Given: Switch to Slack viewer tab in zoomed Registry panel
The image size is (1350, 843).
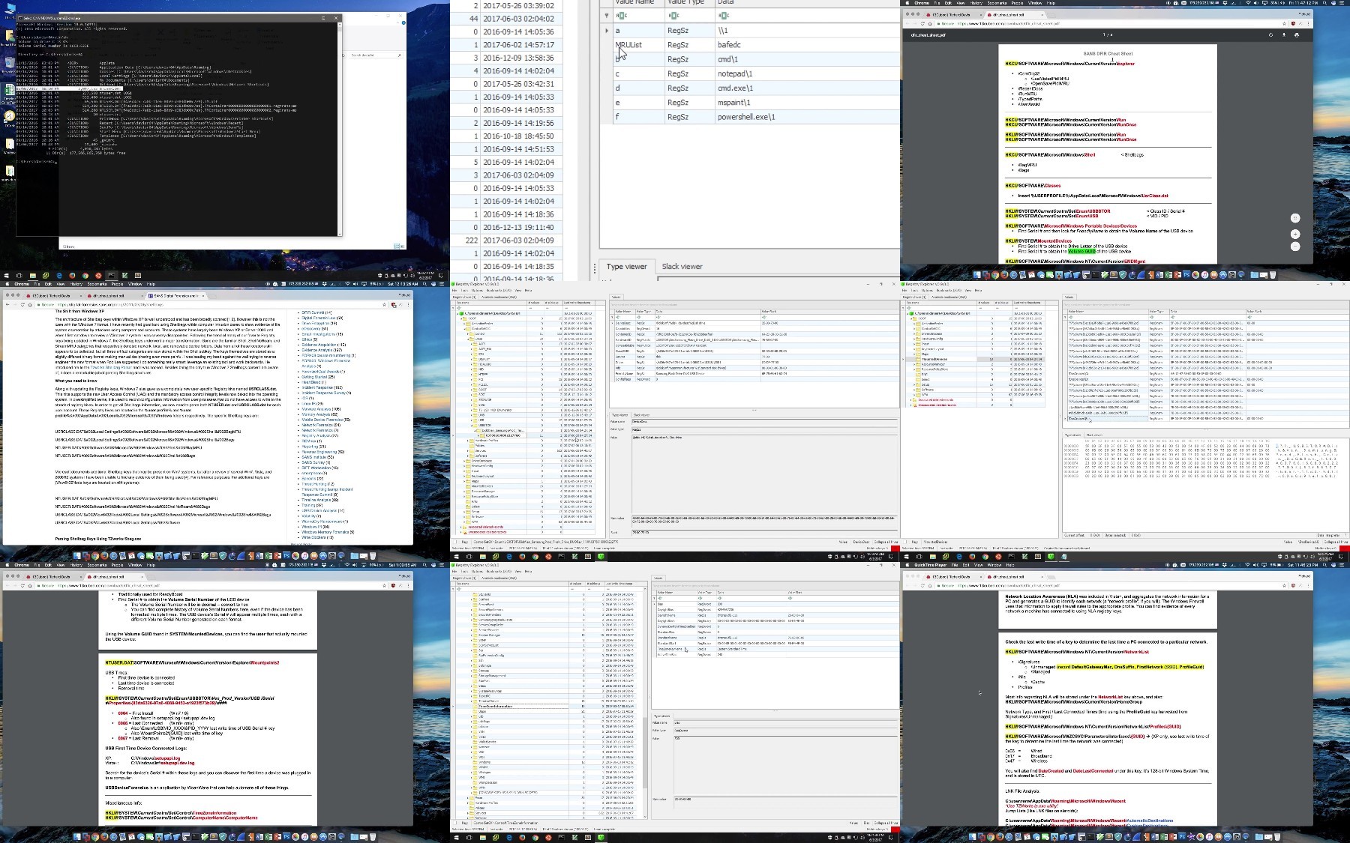Looking at the screenshot, I should coord(682,266).
